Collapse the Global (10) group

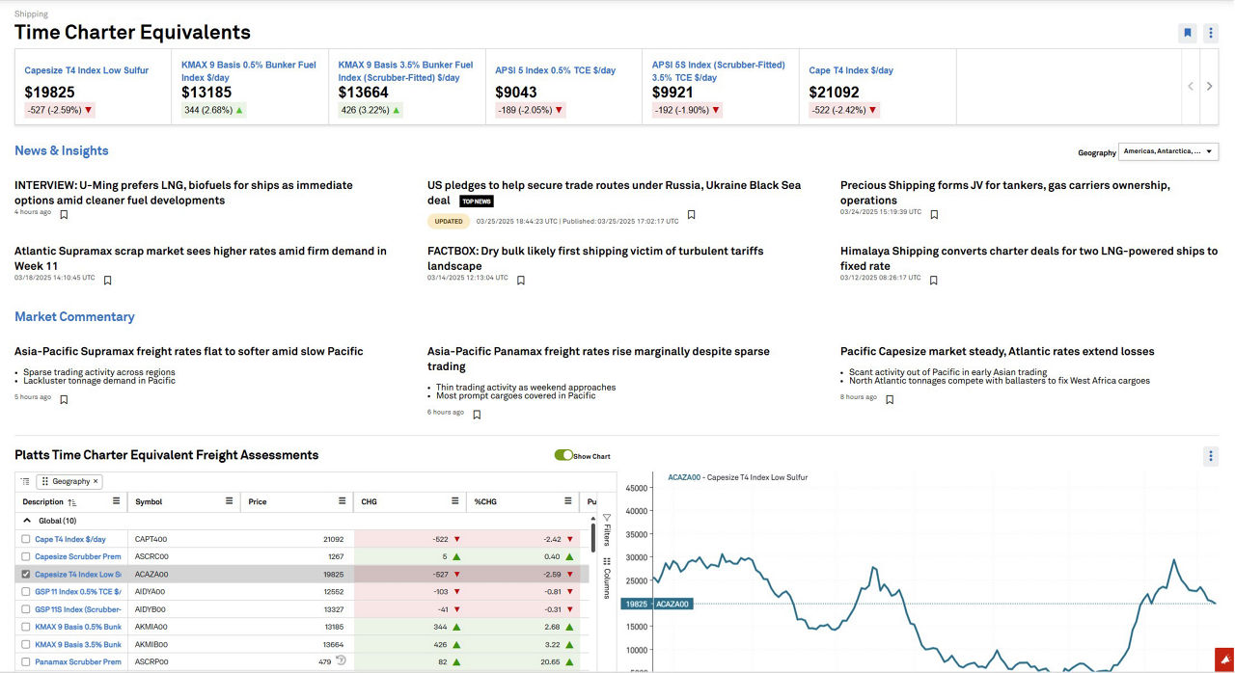click(28, 521)
